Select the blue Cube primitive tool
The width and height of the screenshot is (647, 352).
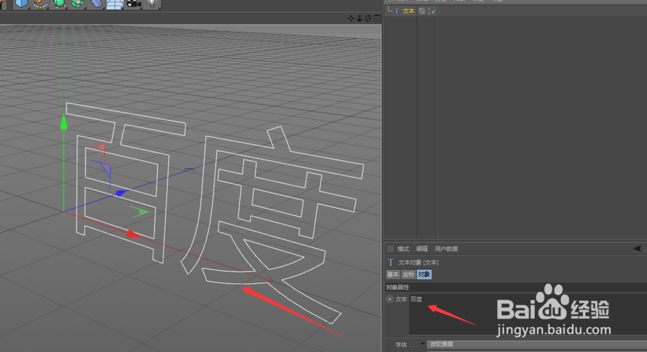21,4
